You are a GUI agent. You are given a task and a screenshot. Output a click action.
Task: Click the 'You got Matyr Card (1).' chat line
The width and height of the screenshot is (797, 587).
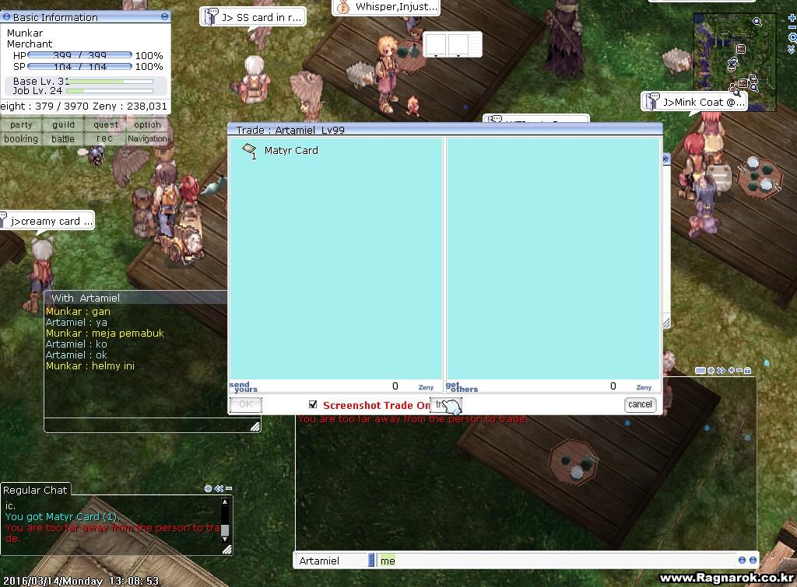62,516
